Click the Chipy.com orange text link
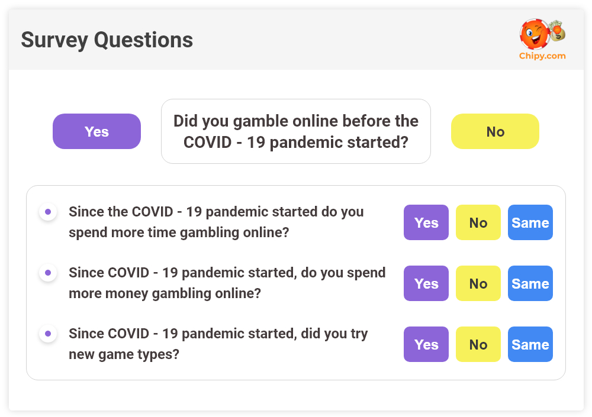Screen dimensions: 592x417 (543, 57)
